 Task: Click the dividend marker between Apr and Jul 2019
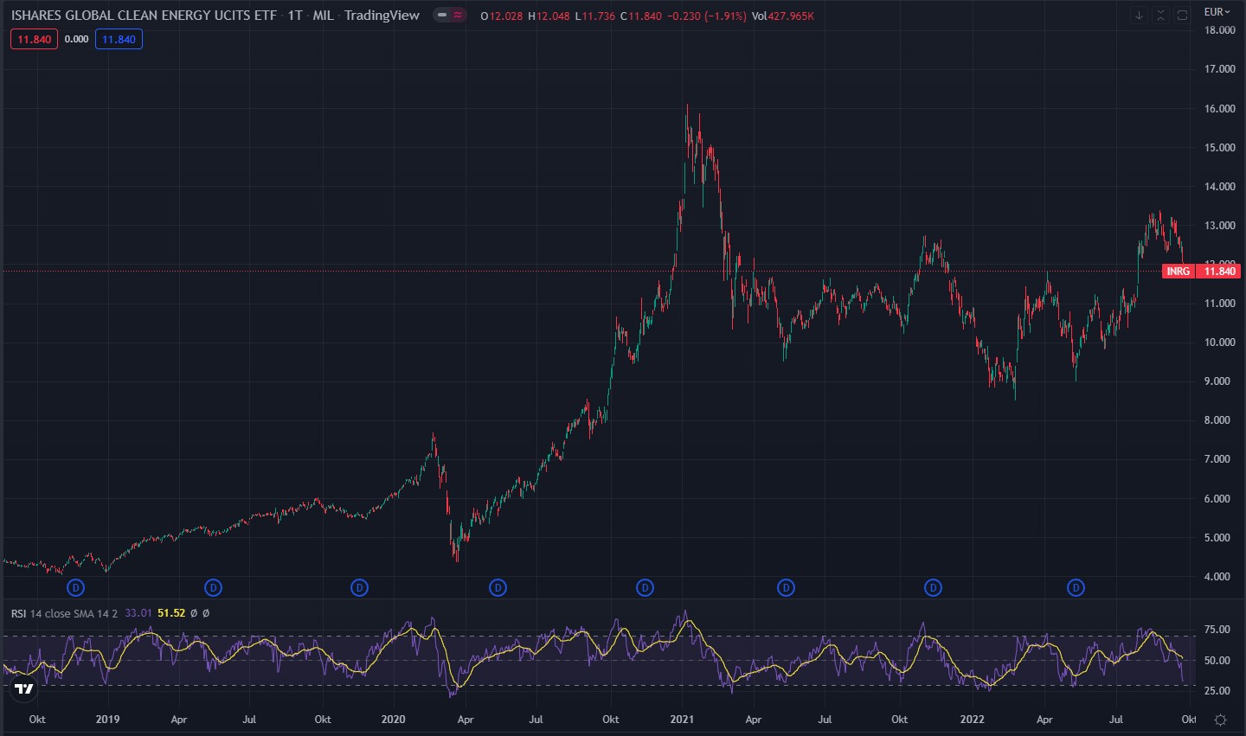click(214, 588)
